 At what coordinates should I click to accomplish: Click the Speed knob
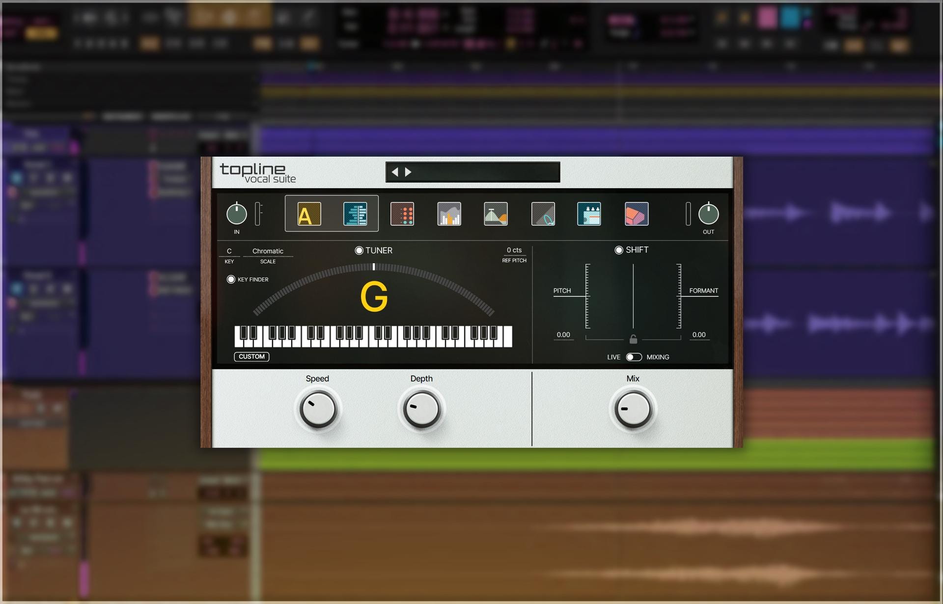pos(318,409)
